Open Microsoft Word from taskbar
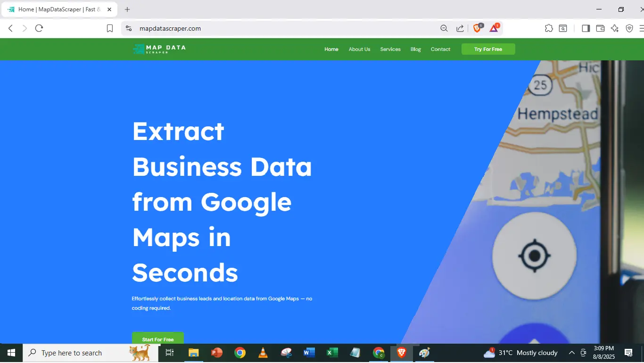 [309, 353]
